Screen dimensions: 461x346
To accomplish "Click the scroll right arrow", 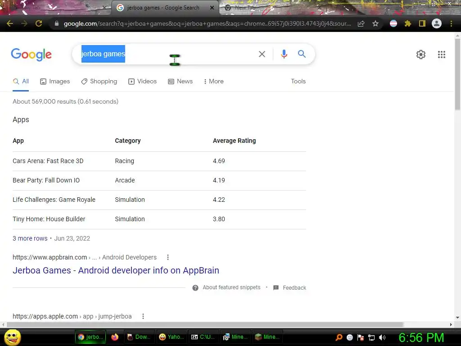I will 451,324.
